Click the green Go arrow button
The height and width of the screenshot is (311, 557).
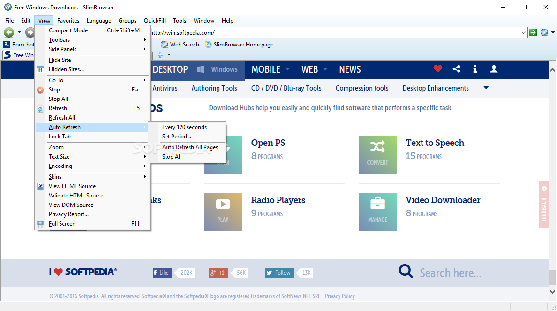click(533, 33)
